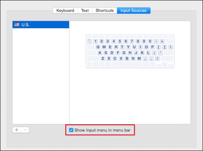The width and height of the screenshot is (203, 151).
Task: Click the M key in keyboard preview
Action: pos(139,59)
